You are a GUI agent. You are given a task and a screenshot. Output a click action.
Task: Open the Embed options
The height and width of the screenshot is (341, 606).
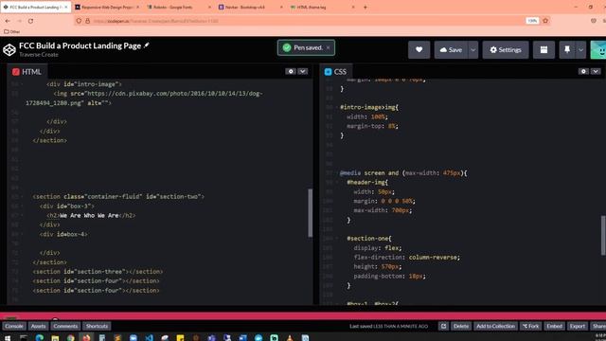(554, 326)
